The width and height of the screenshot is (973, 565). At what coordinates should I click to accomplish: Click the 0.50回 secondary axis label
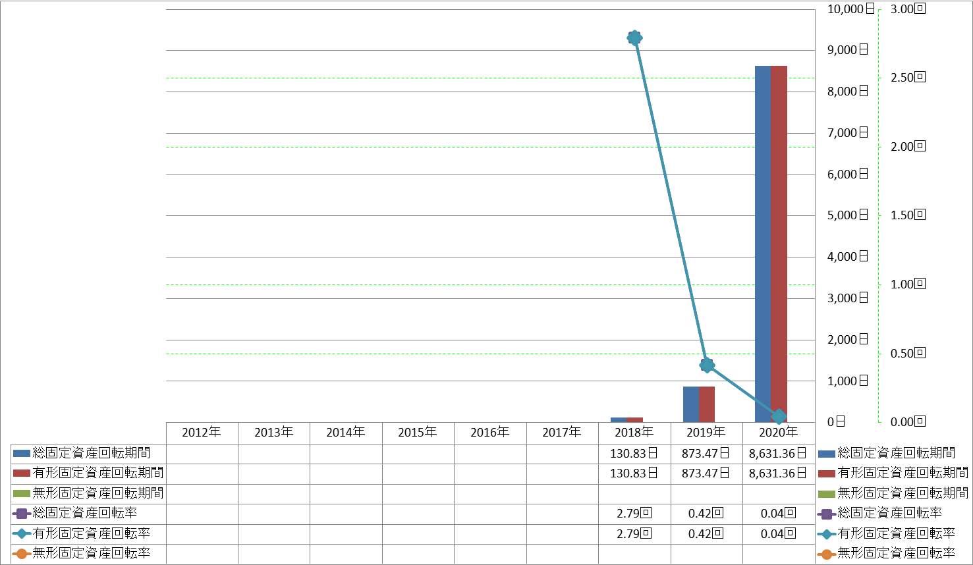[x=908, y=354]
